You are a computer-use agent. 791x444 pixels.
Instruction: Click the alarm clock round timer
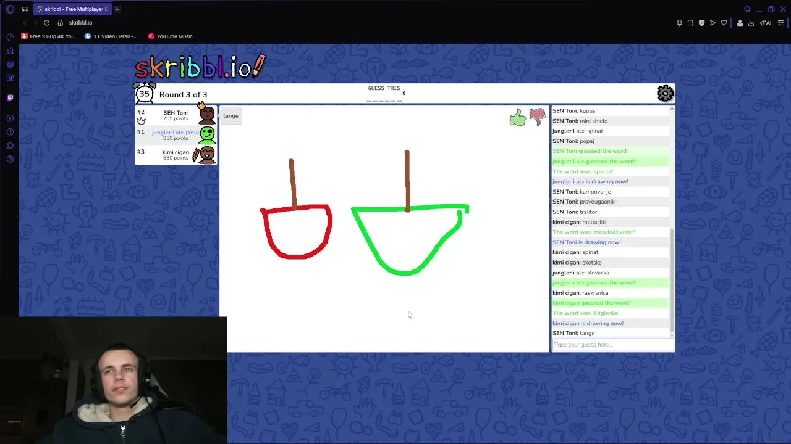tap(145, 94)
